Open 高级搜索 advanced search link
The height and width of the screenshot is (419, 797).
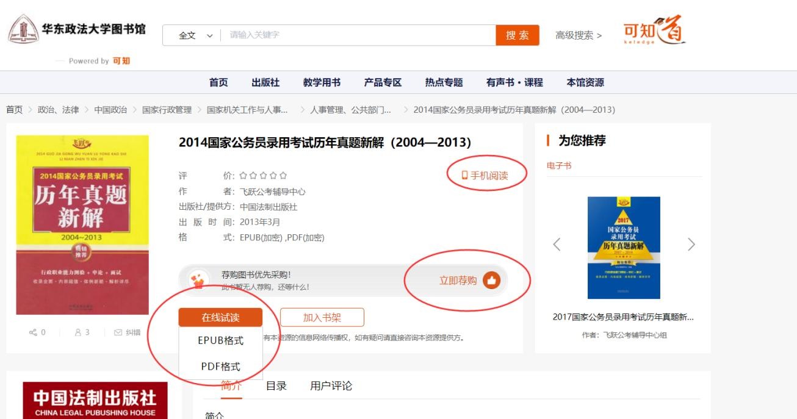tap(578, 35)
